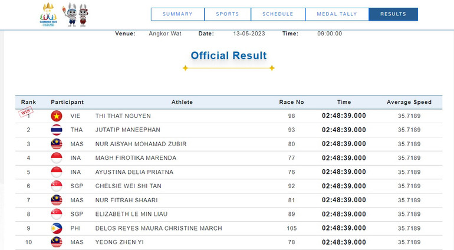Click Thailand flag icon beside THA

pyautogui.click(x=57, y=130)
